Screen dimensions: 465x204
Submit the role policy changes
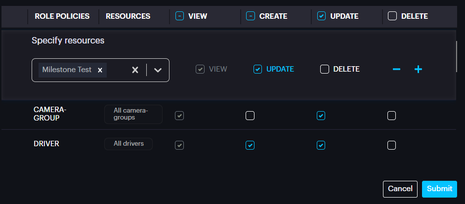[x=439, y=189]
